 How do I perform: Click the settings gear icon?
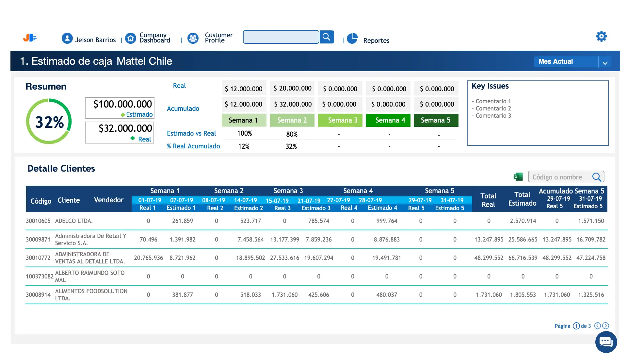(601, 36)
